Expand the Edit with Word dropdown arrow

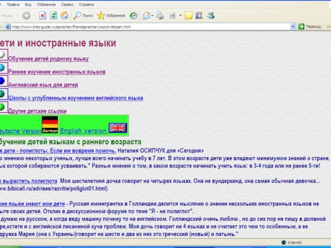tap(180, 16)
